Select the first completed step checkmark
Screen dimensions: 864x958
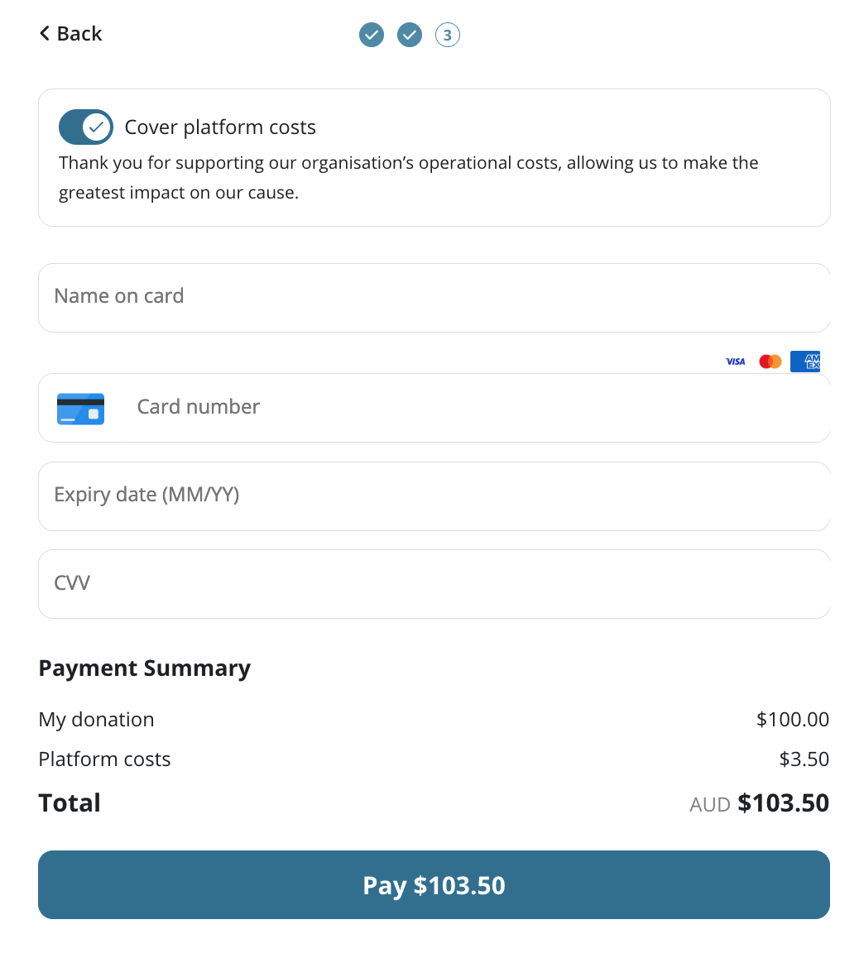pos(372,35)
